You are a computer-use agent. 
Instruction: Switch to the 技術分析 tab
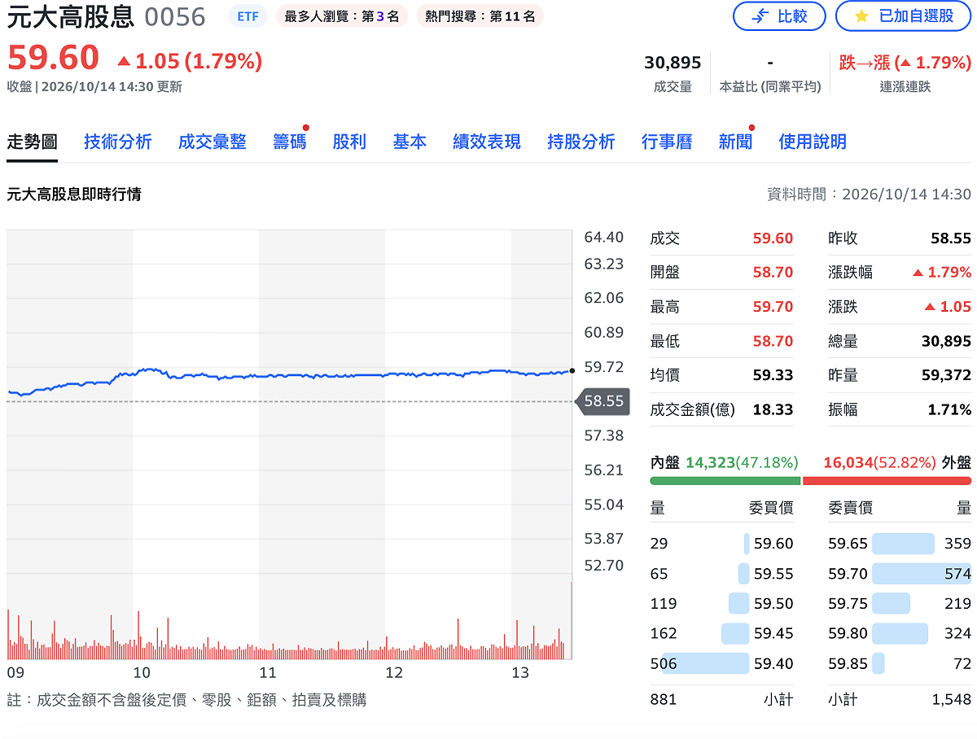pyautogui.click(x=118, y=142)
